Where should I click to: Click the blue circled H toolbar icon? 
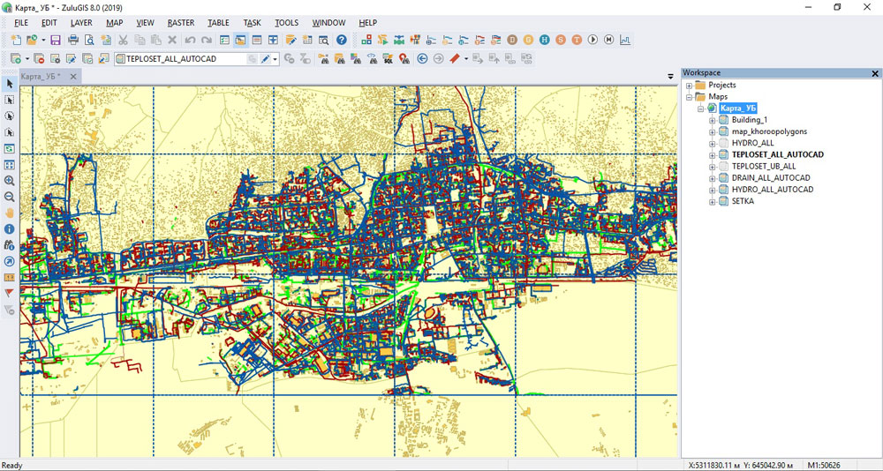(545, 40)
